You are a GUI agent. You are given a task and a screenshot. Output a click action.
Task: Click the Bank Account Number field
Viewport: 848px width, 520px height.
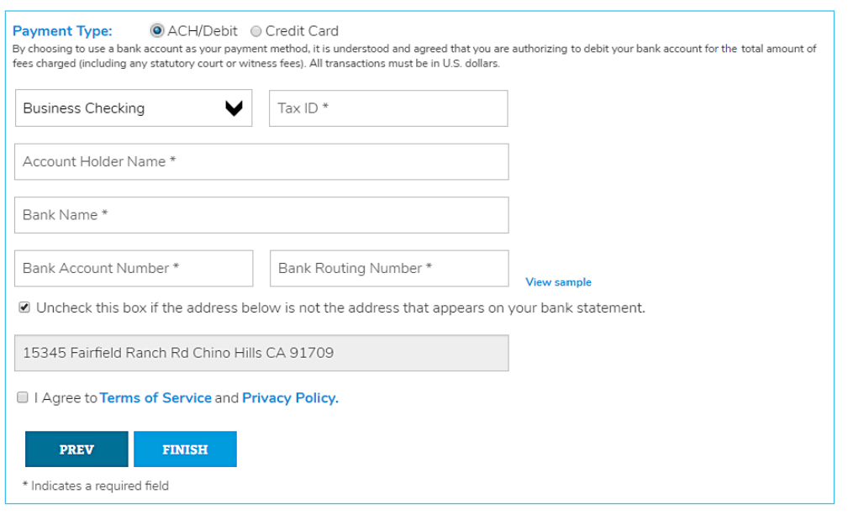click(x=133, y=268)
